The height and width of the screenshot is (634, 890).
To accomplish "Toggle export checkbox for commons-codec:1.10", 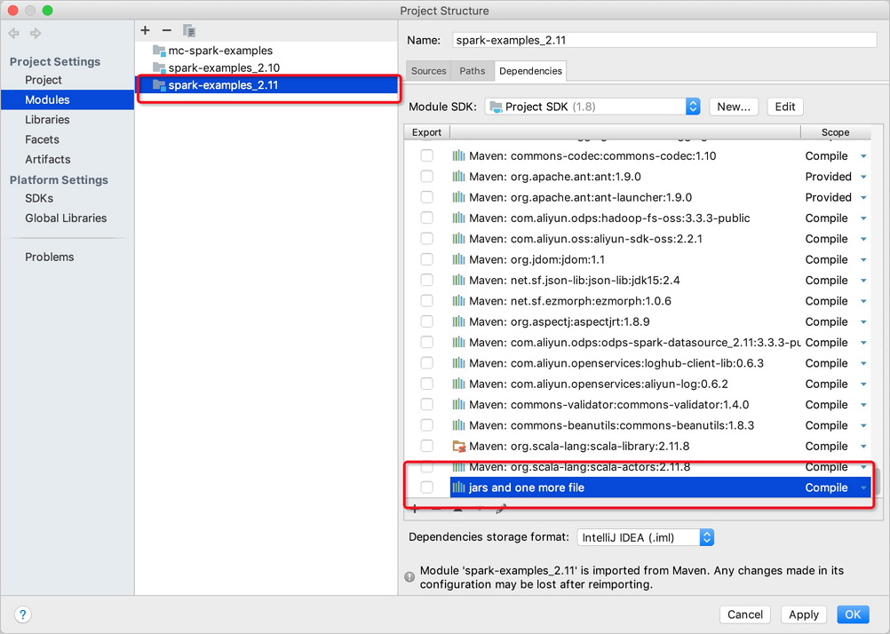I will [x=427, y=155].
